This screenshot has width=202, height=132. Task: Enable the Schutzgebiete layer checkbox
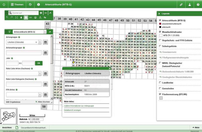click(x=160, y=46)
